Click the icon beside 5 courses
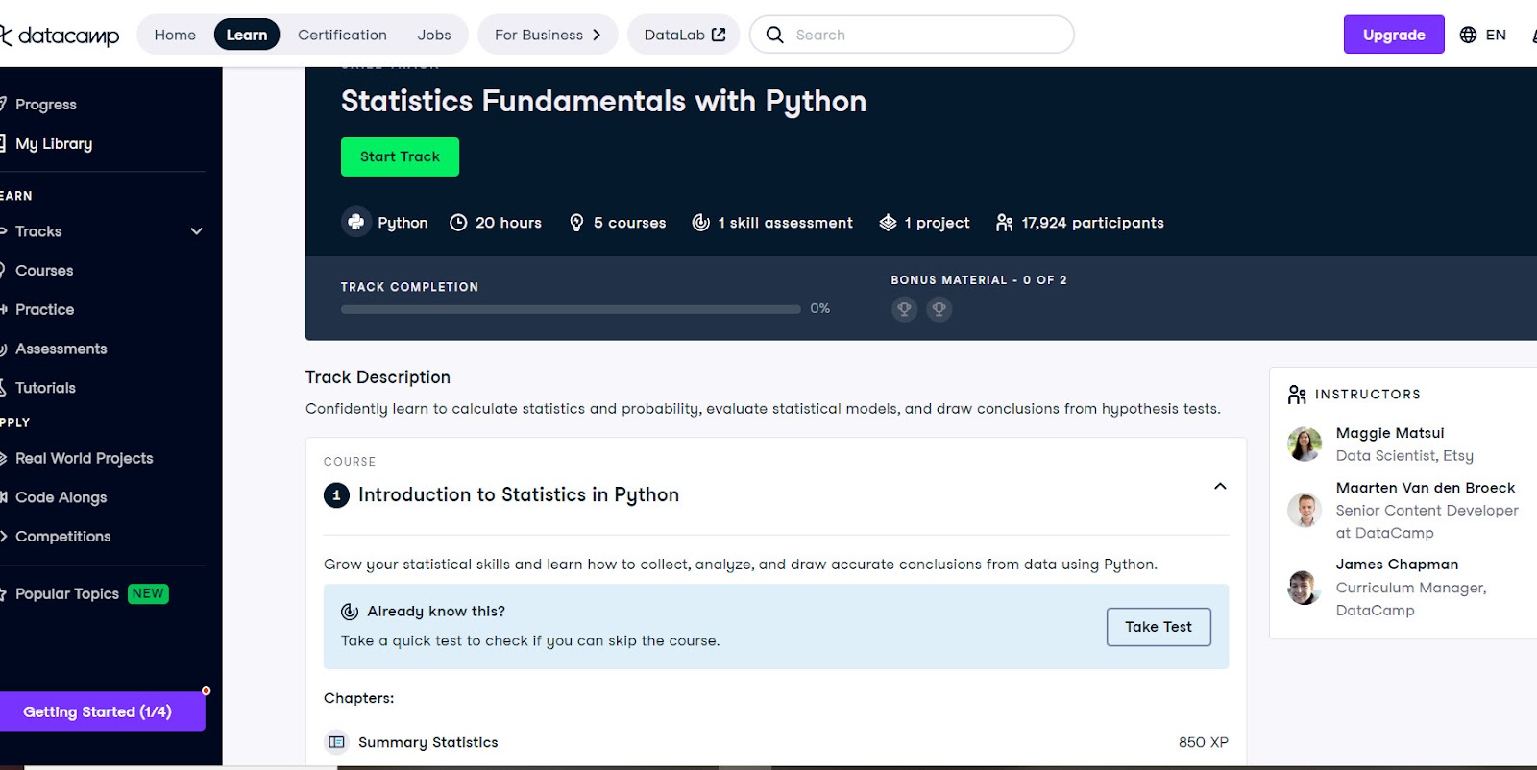 pos(576,223)
